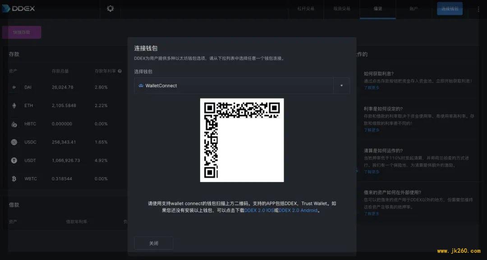This screenshot has width=487, height=260.
Task: Click the 清算是如何运作的? heading
Action: coord(383,151)
